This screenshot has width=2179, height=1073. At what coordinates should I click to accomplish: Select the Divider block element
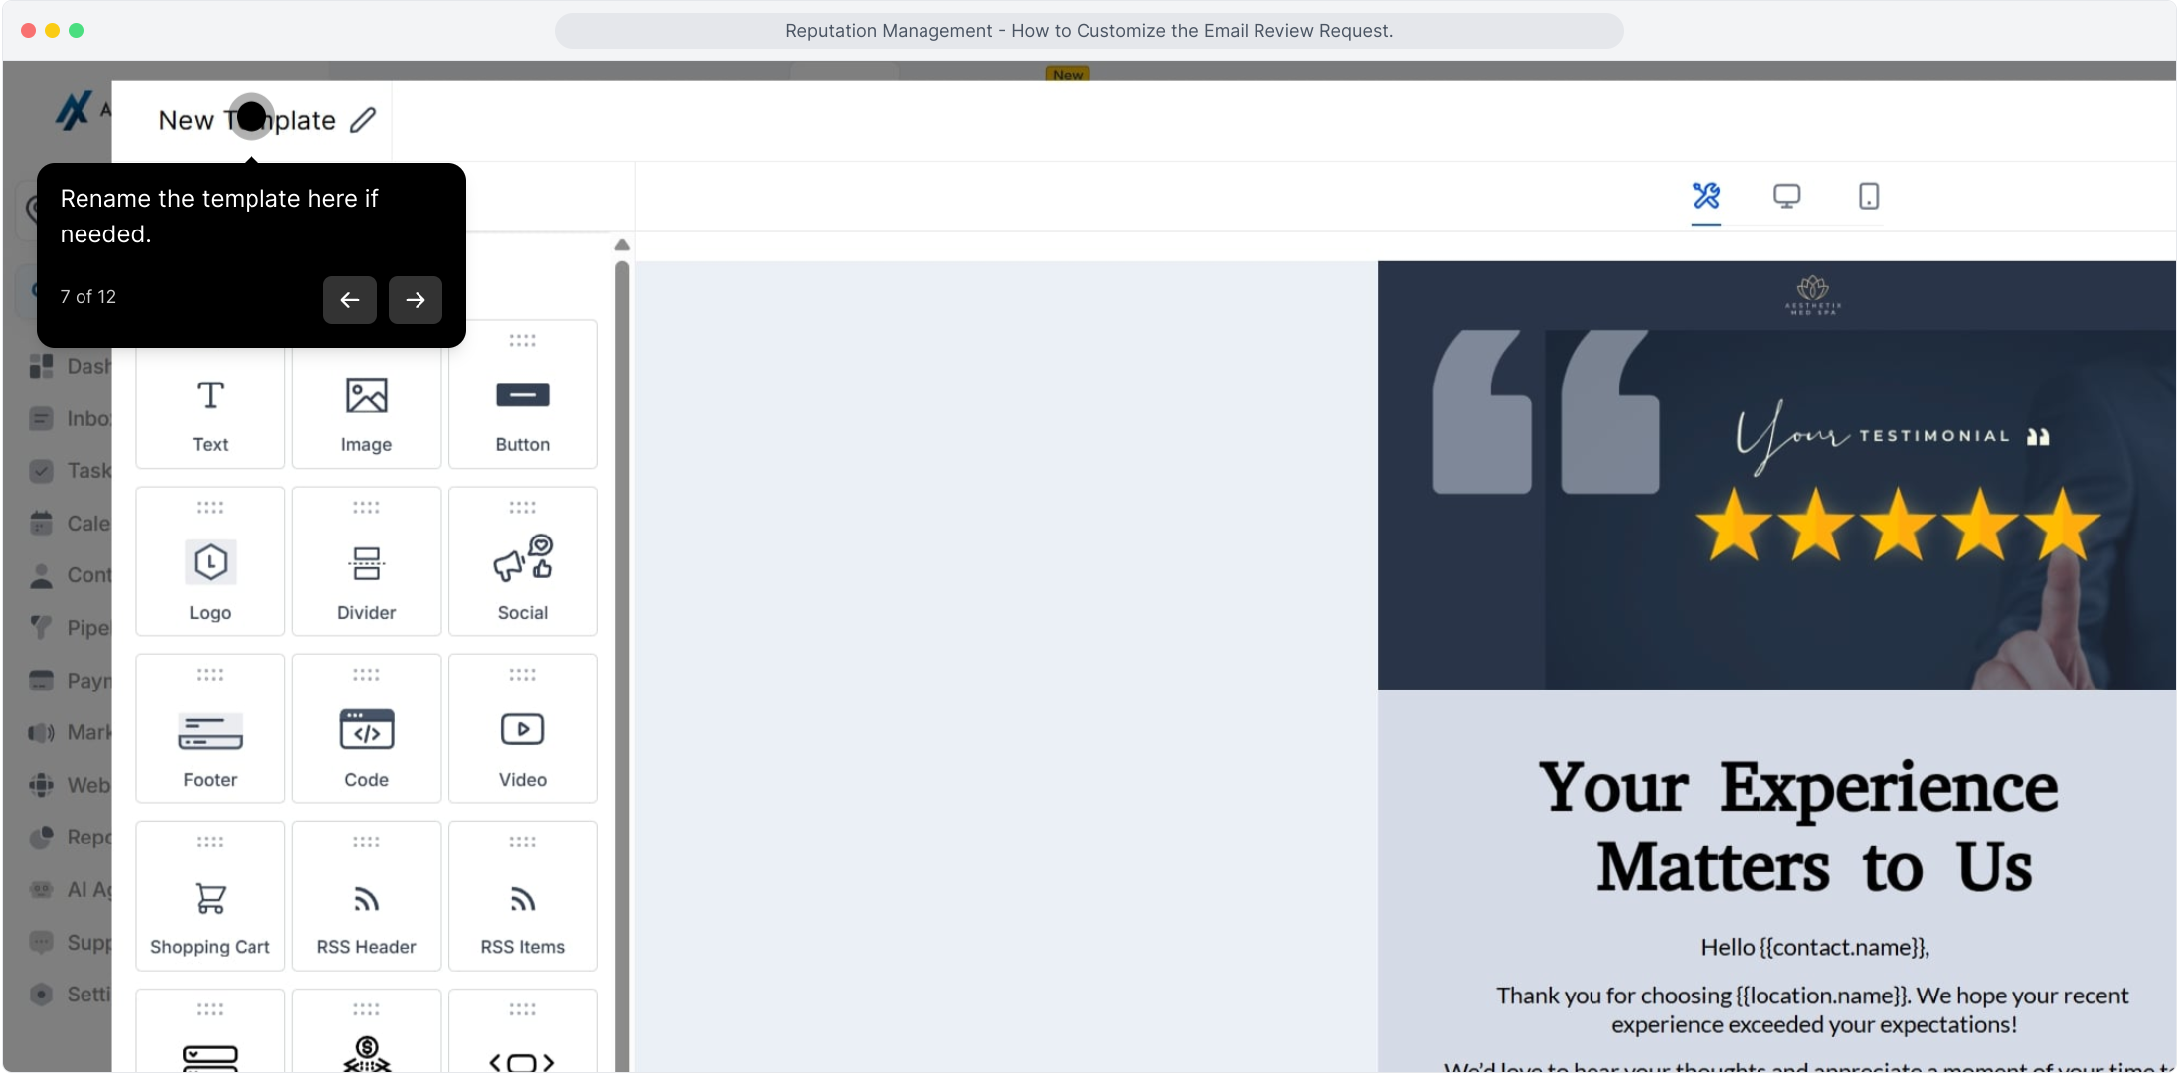click(x=366, y=561)
